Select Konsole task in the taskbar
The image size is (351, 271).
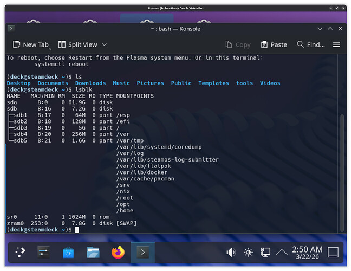click(142, 252)
